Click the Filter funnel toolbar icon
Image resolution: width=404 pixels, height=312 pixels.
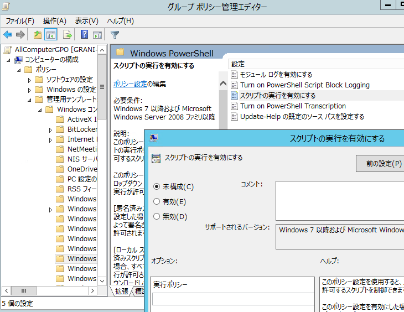(115, 34)
